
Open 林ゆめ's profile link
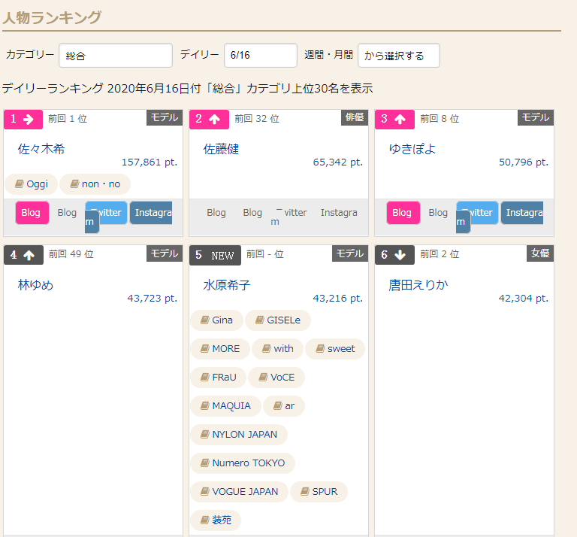35,285
